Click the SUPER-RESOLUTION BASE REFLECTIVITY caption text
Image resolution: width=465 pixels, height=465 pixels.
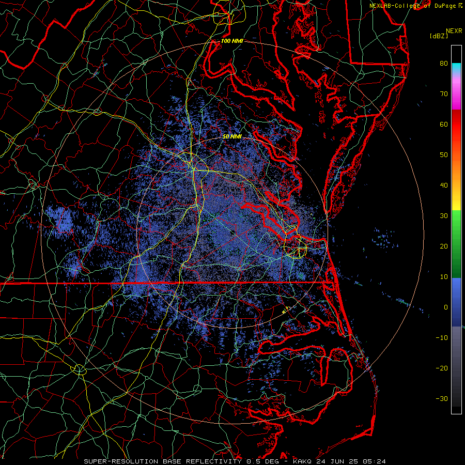pos(163,461)
